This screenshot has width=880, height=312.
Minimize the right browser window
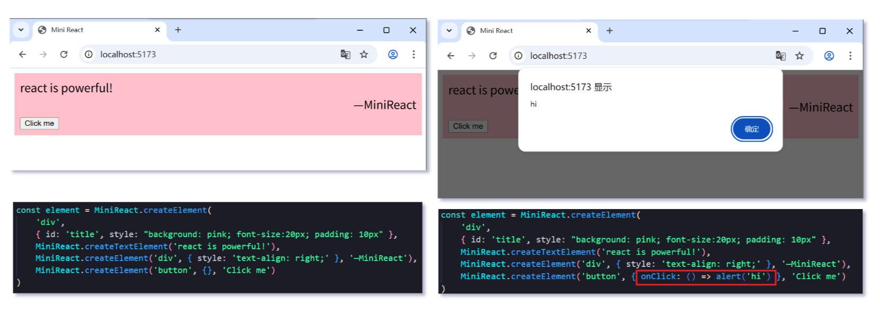795,31
